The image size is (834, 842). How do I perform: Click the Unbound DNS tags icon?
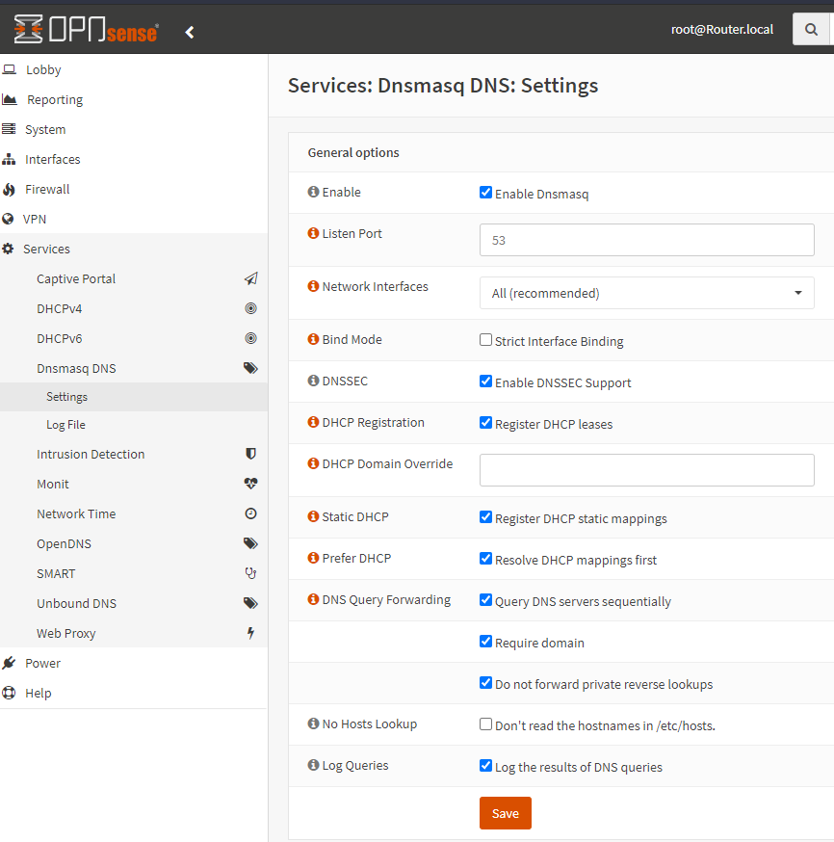[x=250, y=603]
